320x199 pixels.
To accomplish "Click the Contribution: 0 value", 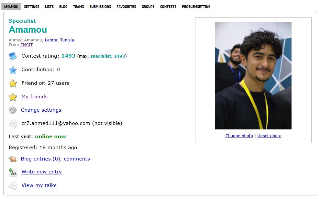I will (58, 70).
